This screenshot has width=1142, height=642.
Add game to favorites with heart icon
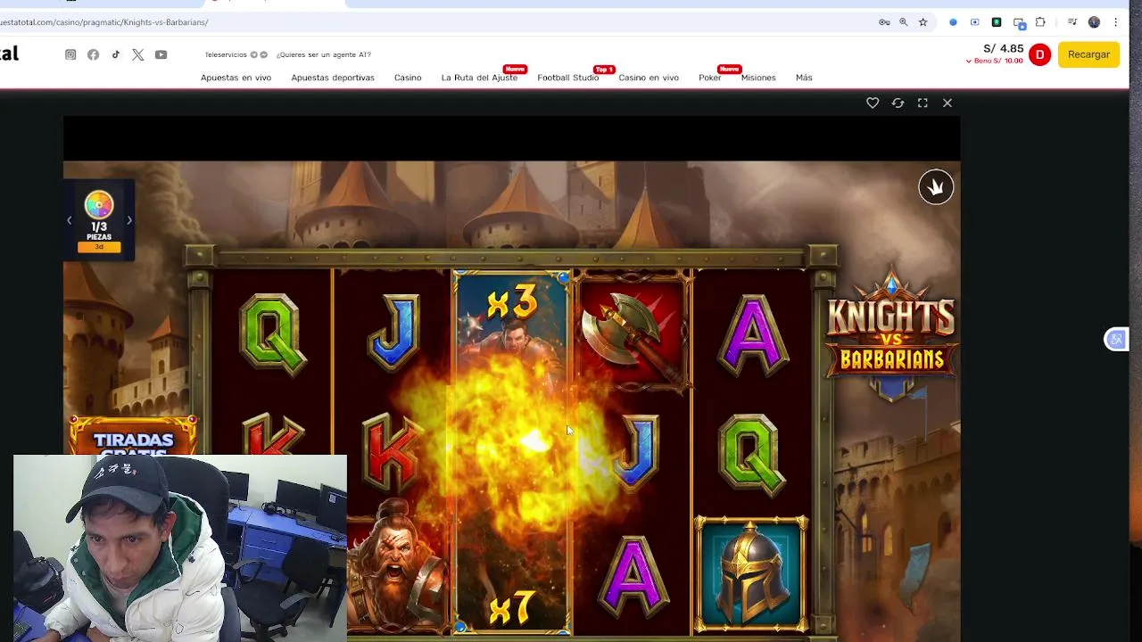873,103
